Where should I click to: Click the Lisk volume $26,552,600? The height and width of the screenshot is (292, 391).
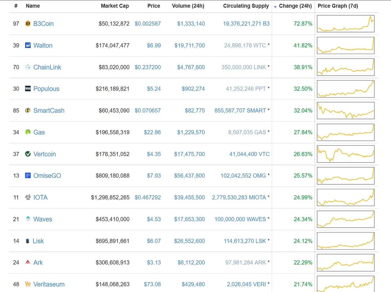pyautogui.click(x=189, y=241)
